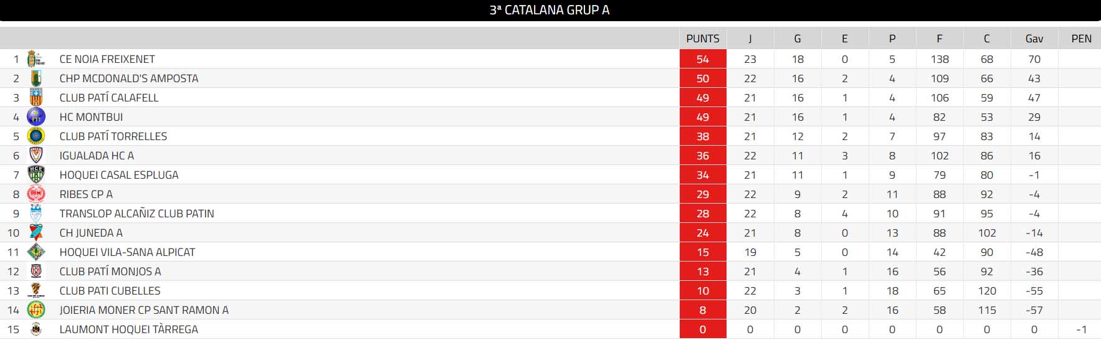
Task: Open the Laumont Hoquei Tàrrega team link
Action: click(x=128, y=329)
